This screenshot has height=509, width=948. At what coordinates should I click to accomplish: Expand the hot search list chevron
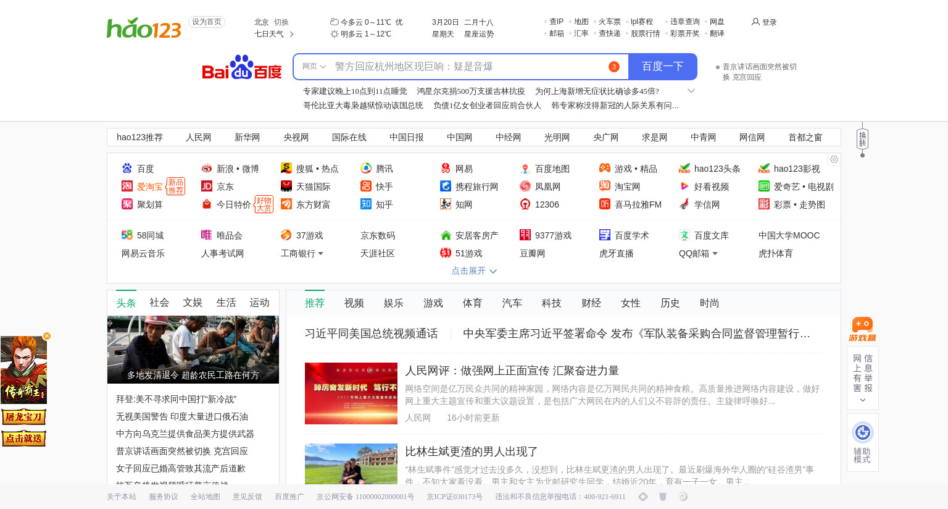pos(691,91)
